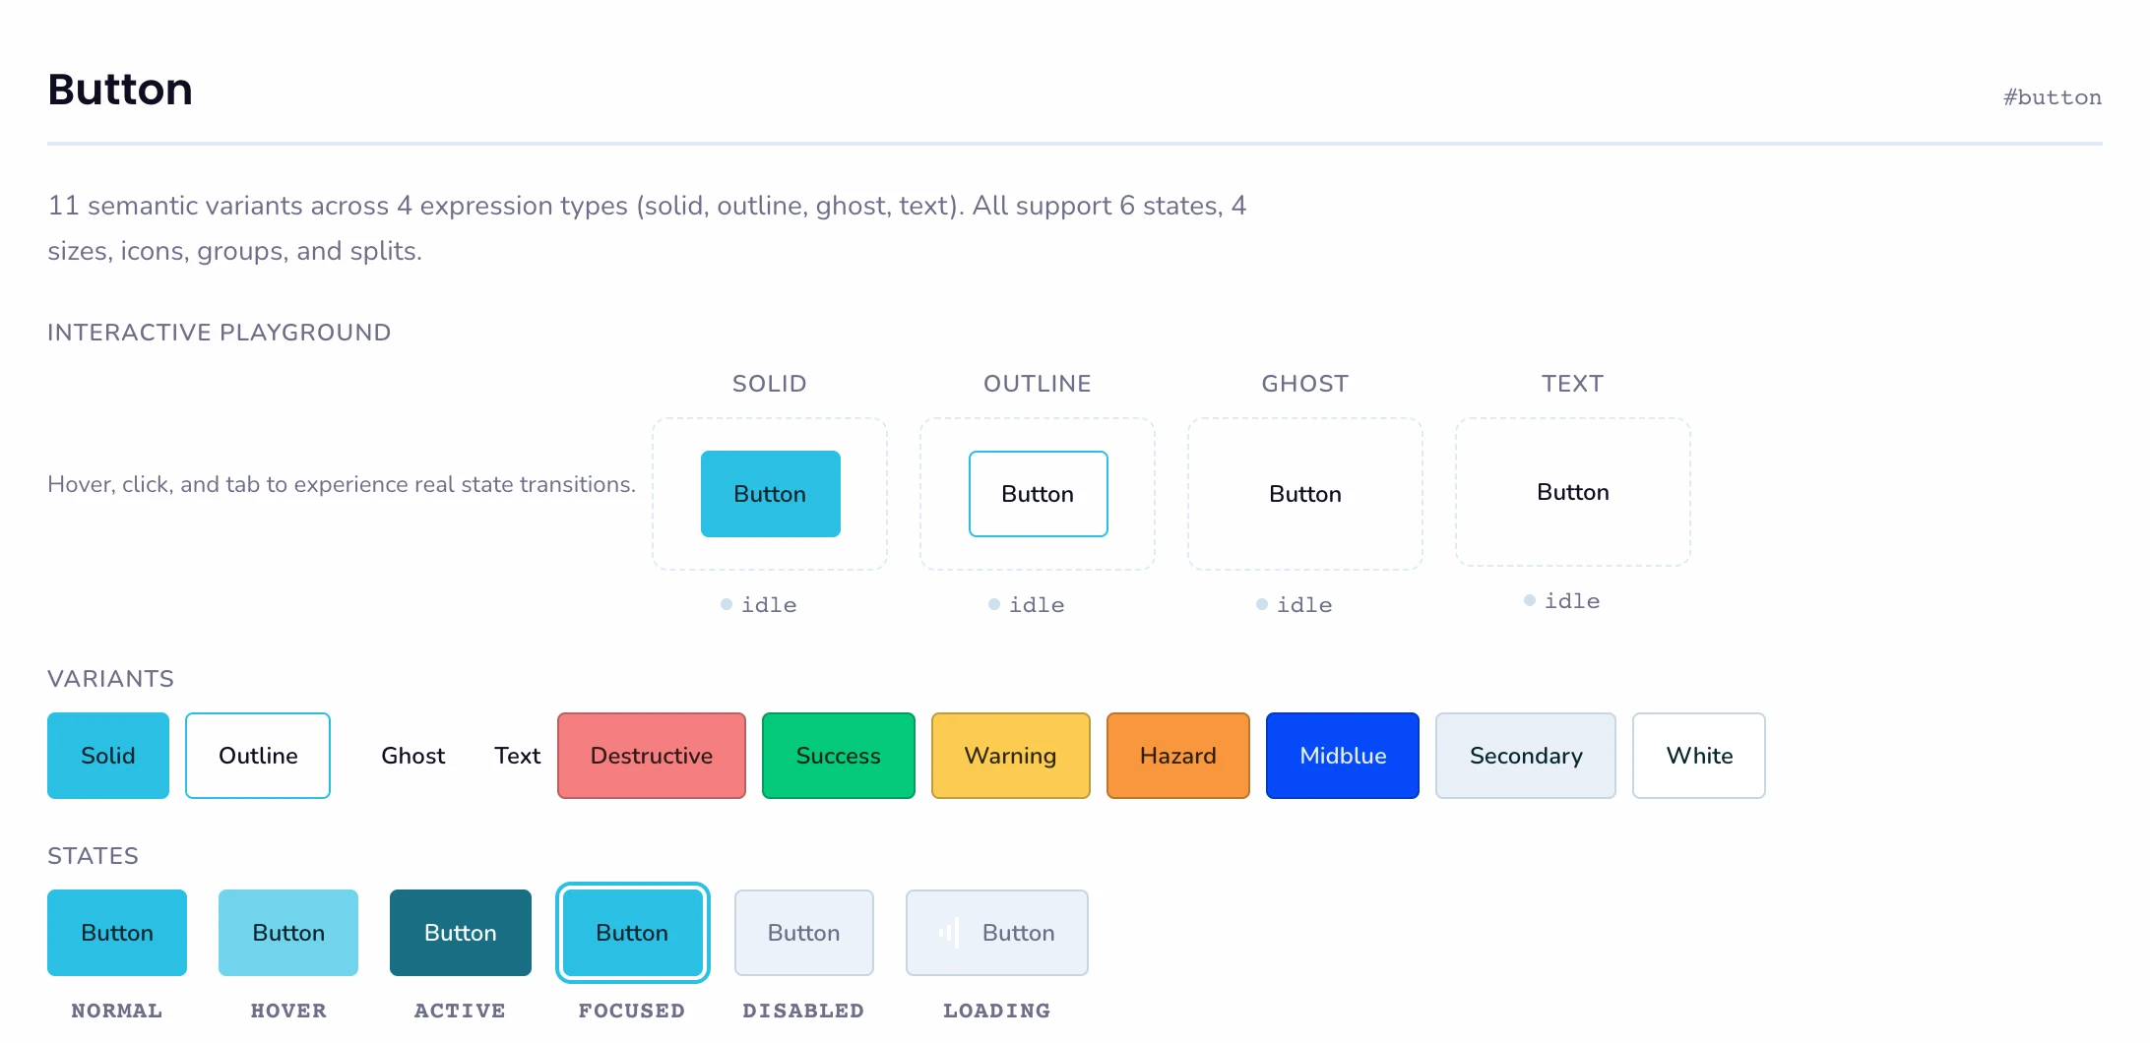This screenshot has height=1043, width=2150.
Task: Click the White variant button
Action: pyautogui.click(x=1699, y=756)
